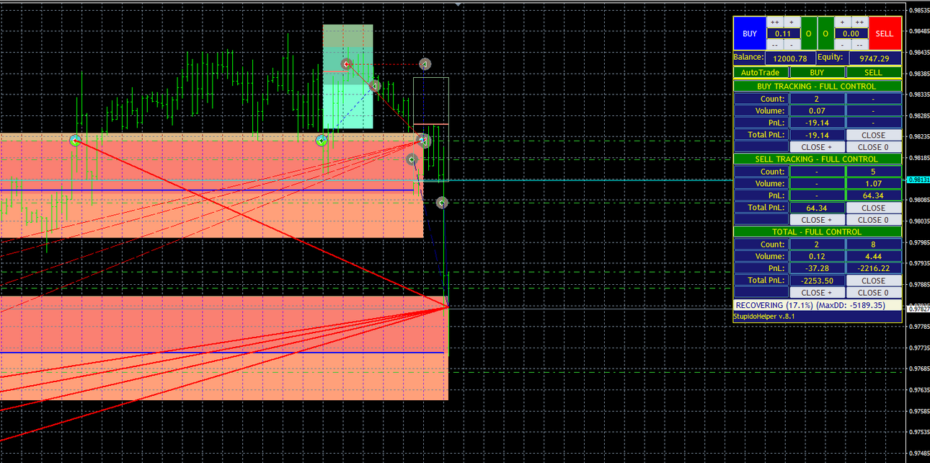
Task: Toggle the green O button beside buy lot
Action: [809, 33]
